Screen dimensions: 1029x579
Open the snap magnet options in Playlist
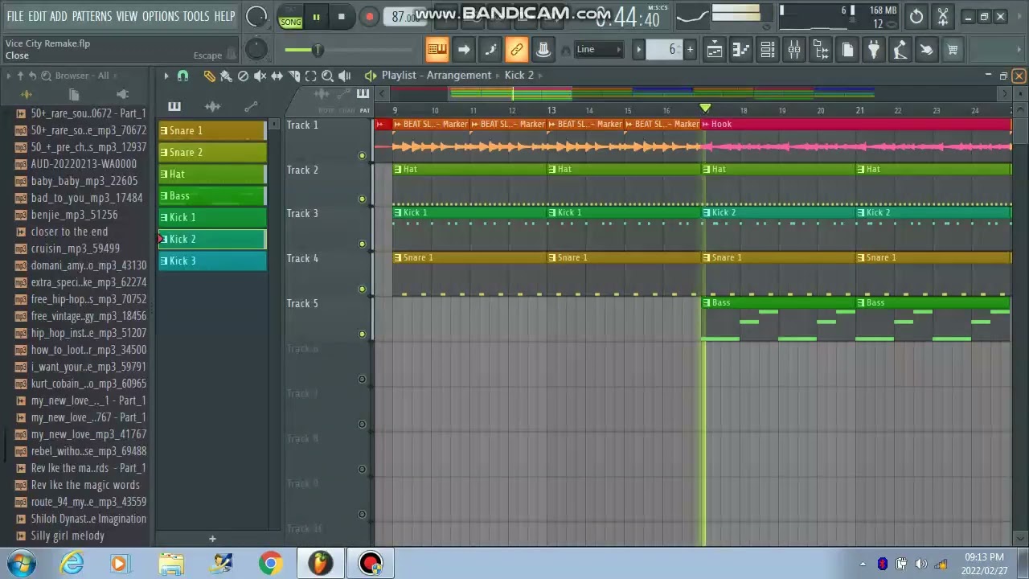(182, 76)
